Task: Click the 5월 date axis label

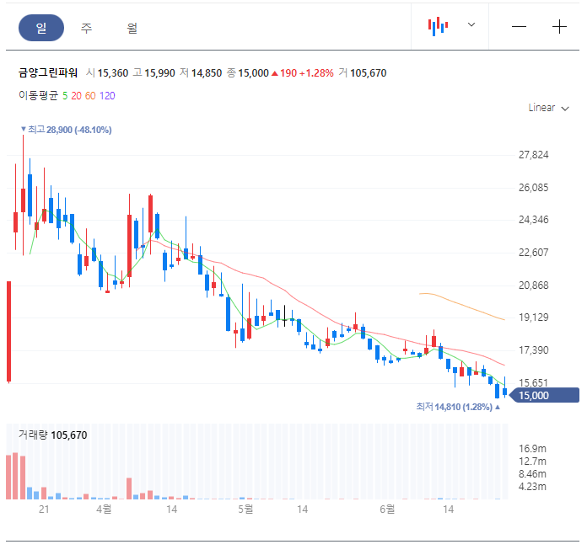Action: click(245, 509)
